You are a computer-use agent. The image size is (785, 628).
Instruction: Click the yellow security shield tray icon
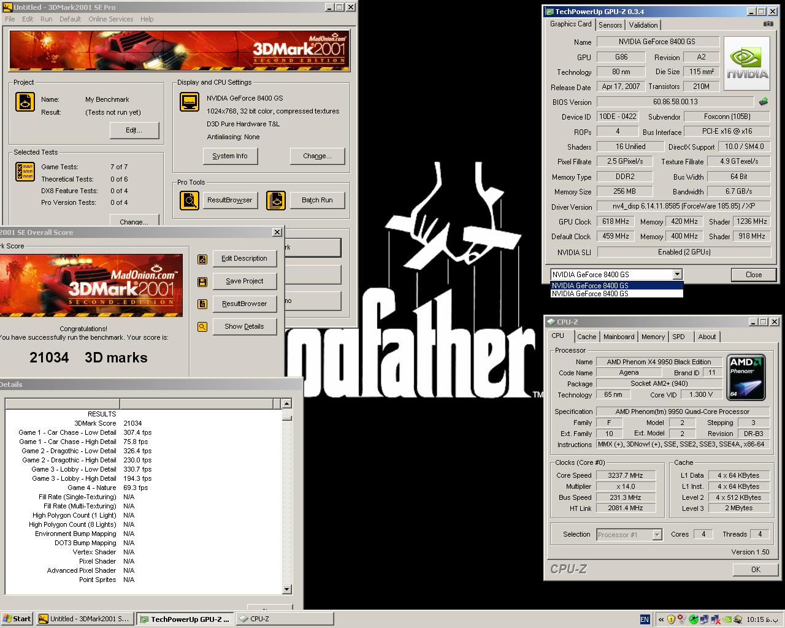coord(671,619)
